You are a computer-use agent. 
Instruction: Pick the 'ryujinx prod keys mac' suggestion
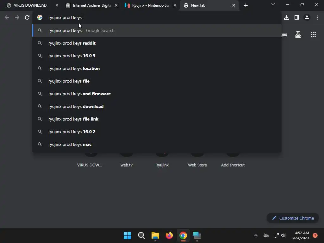point(157,144)
